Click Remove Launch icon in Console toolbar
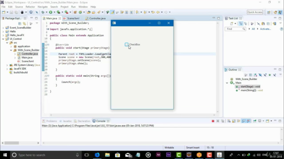This screenshot has width=284, height=159. click(218, 121)
